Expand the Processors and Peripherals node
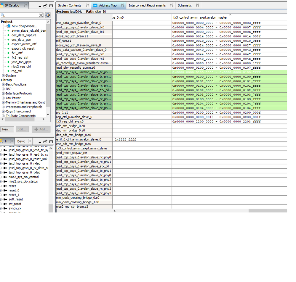The height and width of the screenshot is (282, 296). [3, 107]
